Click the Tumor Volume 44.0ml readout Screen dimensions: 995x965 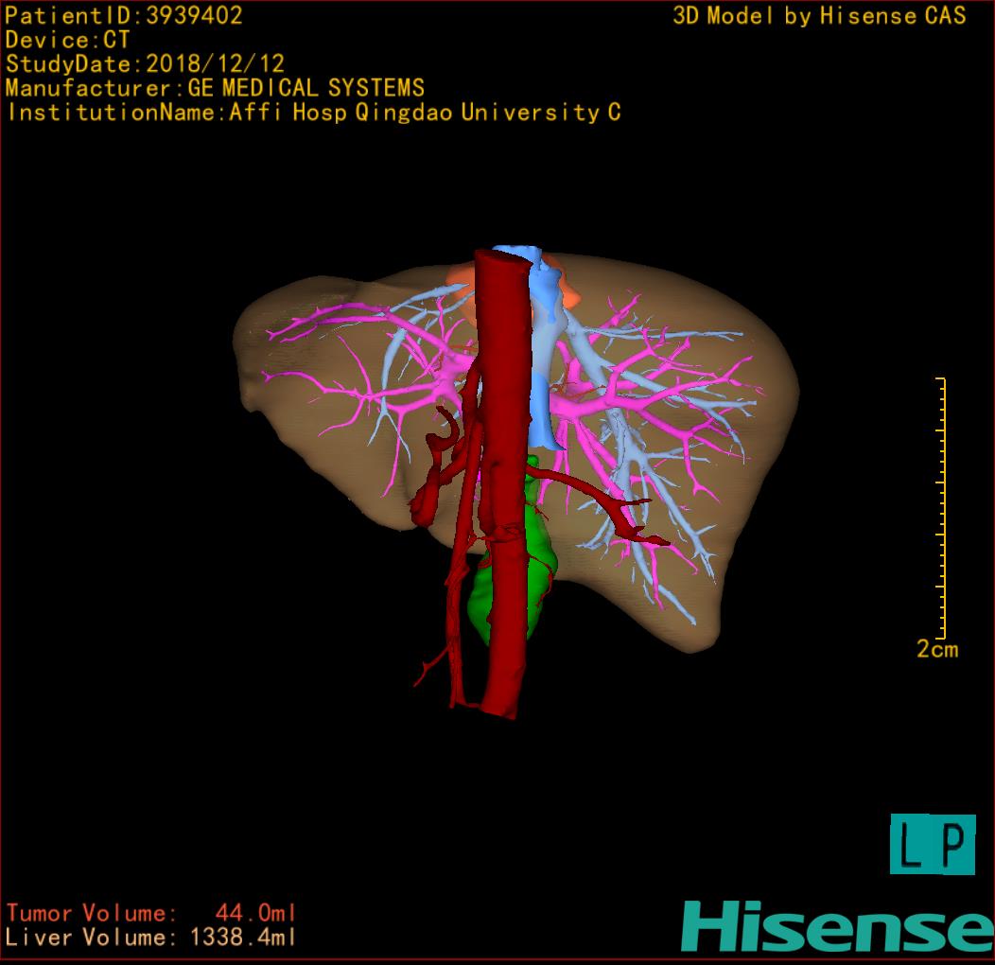(x=151, y=913)
